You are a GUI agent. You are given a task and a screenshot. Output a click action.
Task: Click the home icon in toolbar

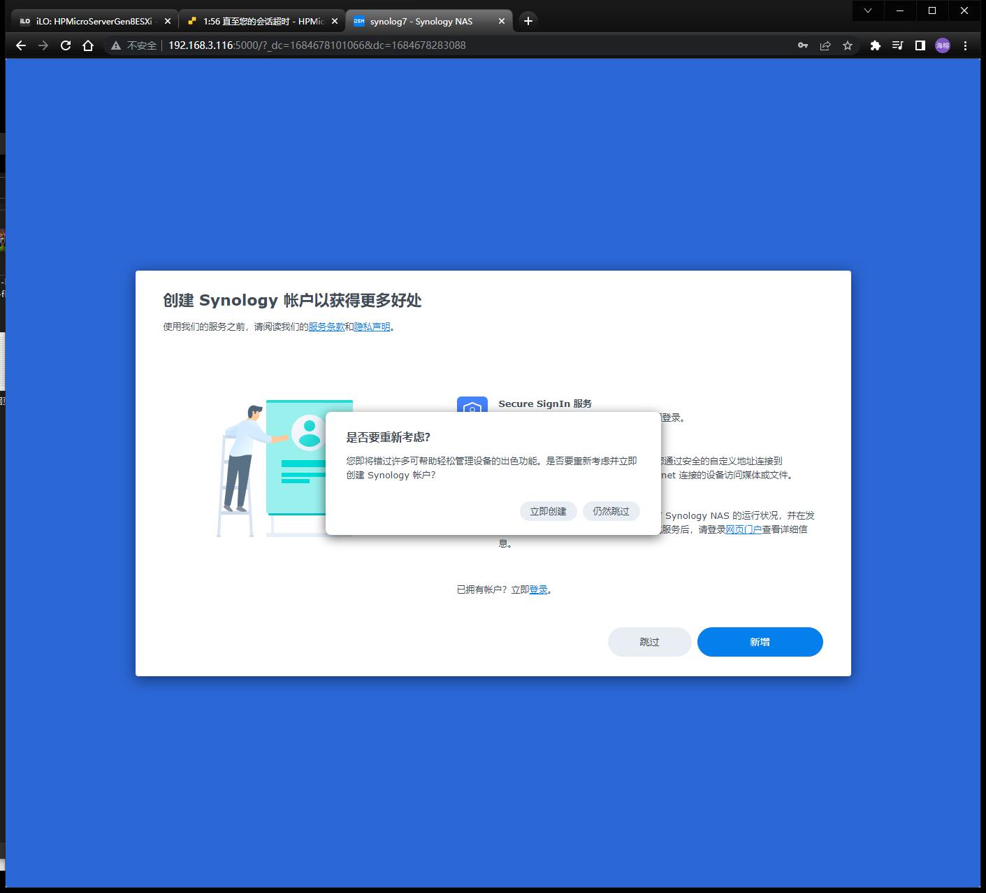tap(87, 45)
